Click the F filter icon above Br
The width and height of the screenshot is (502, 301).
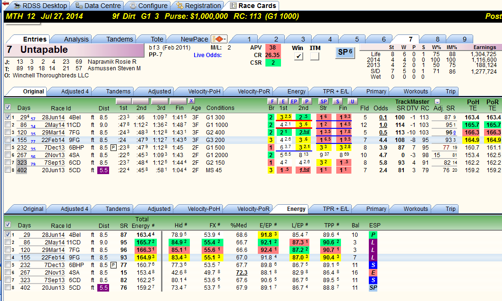pyautogui.click(x=272, y=101)
